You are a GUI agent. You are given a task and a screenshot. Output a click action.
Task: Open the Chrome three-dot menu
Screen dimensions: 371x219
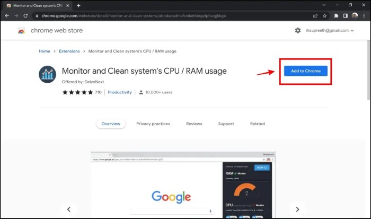coord(364,16)
